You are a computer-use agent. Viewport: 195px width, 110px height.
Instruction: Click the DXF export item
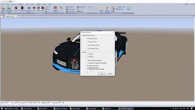[x=129, y=9]
